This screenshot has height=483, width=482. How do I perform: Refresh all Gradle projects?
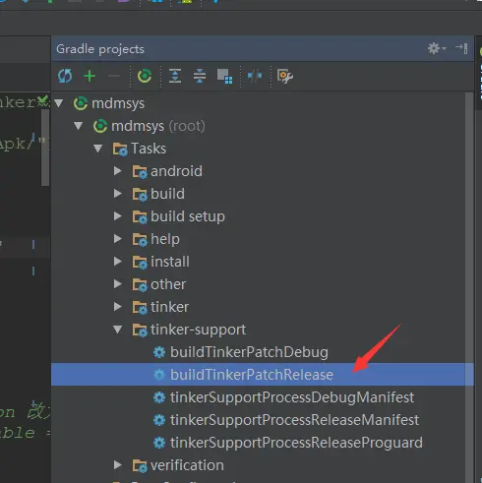pos(65,76)
